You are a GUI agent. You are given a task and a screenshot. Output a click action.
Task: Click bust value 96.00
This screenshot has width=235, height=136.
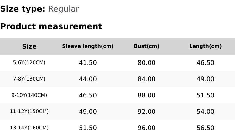146,128
